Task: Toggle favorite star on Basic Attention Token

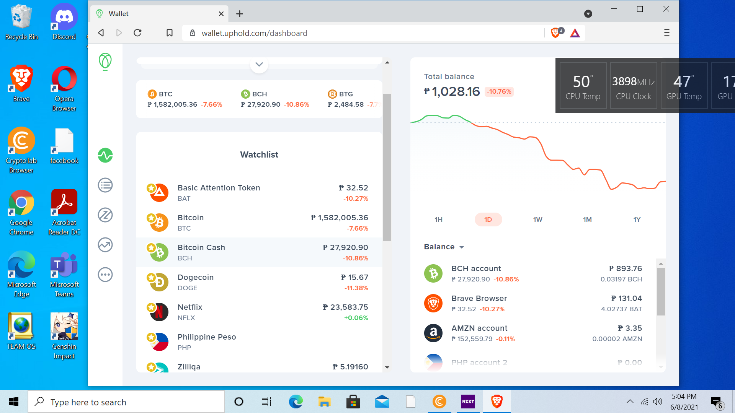Action: (x=151, y=188)
